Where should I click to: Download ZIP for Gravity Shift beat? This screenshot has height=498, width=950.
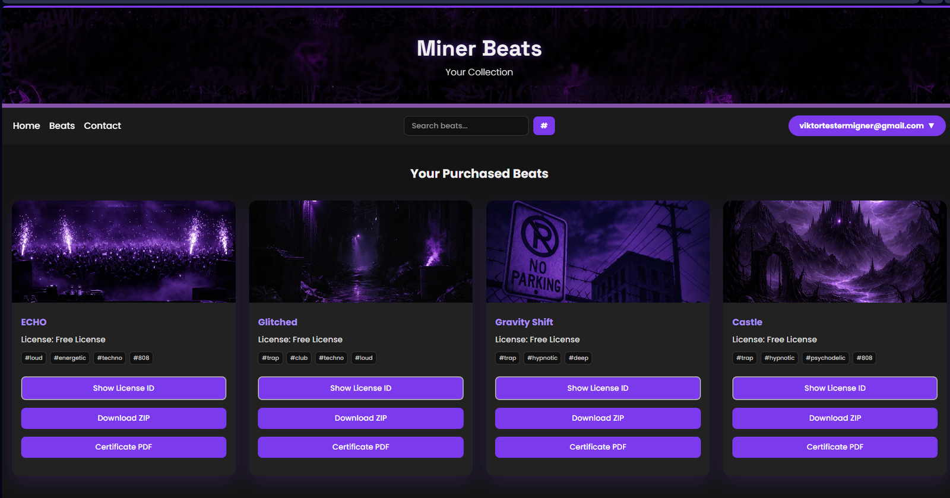(597, 418)
